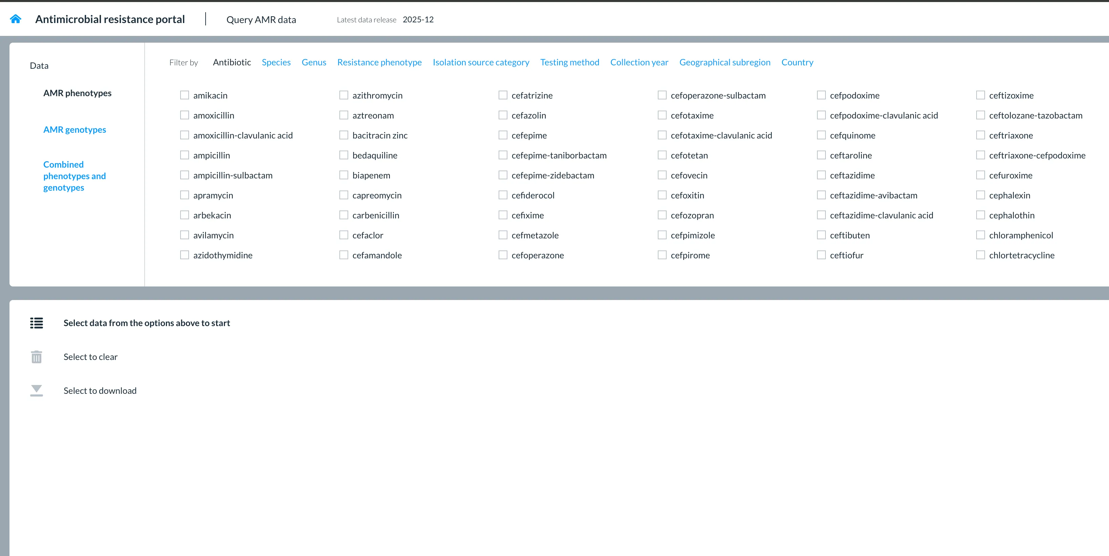This screenshot has width=1109, height=556.
Task: Enable the chloramphenicol checkbox
Action: point(981,235)
